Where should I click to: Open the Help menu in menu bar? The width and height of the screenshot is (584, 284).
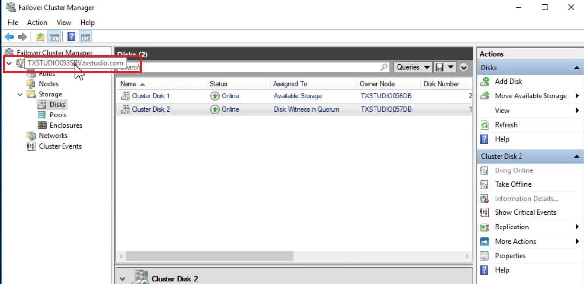pos(87,23)
